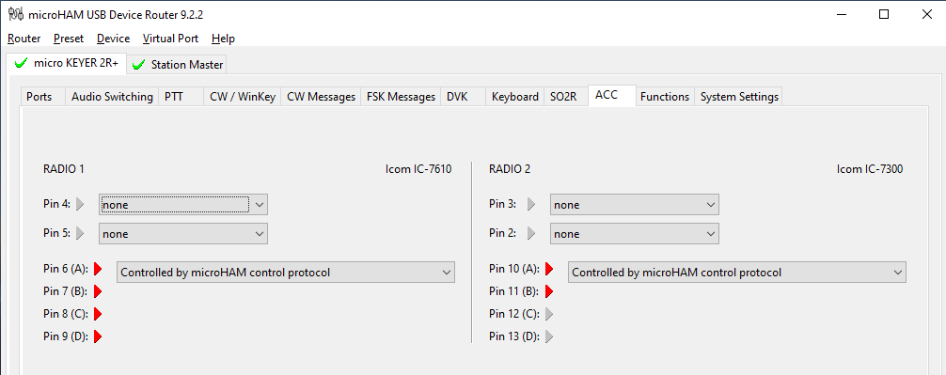Open the Pin 5 function dropdown

click(x=182, y=233)
